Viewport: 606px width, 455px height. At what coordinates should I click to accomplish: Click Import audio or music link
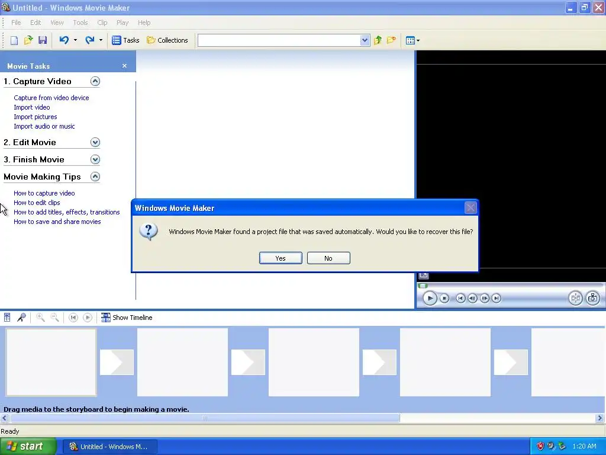point(44,126)
